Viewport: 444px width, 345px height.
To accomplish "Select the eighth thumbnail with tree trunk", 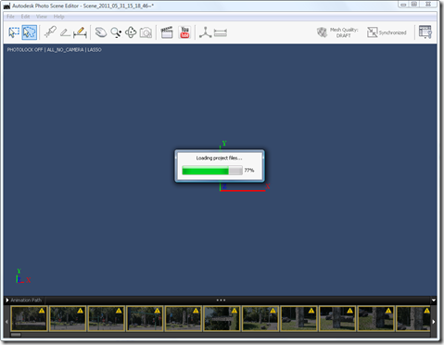I will 298,318.
